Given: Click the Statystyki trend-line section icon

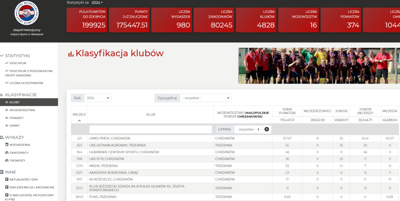Looking at the screenshot, I should [x=2, y=56].
